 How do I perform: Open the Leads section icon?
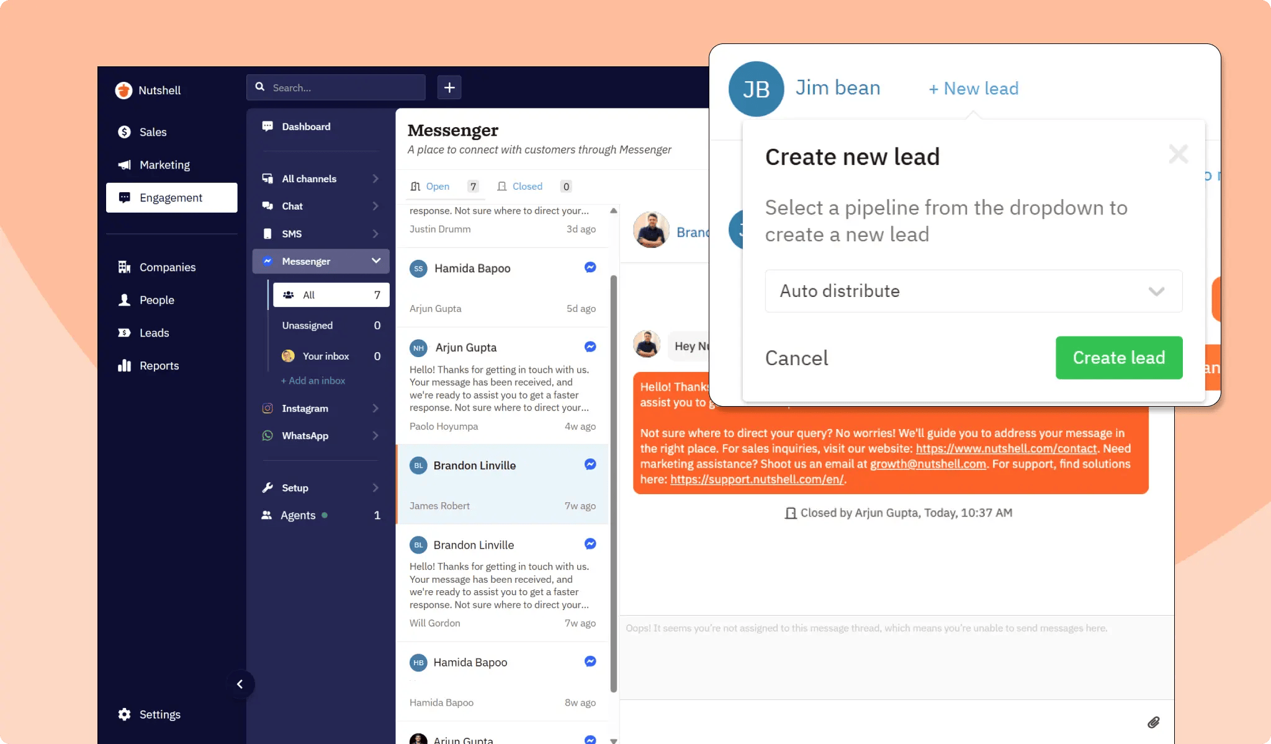coord(125,332)
